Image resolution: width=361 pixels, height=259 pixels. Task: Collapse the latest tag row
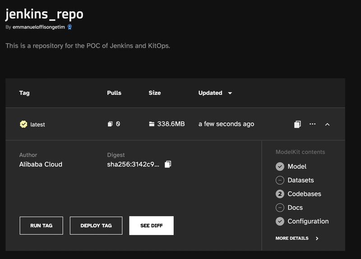point(327,124)
